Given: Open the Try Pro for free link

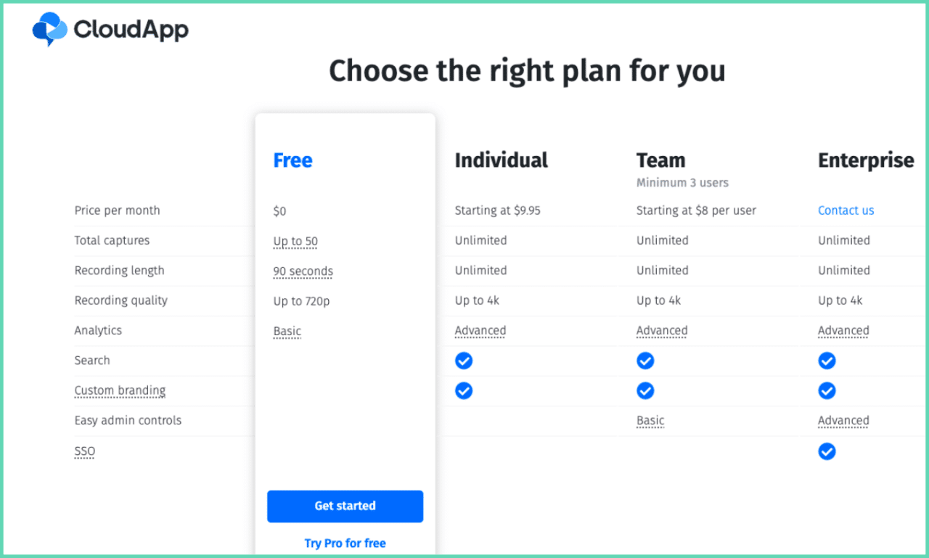Looking at the screenshot, I should pos(345,543).
